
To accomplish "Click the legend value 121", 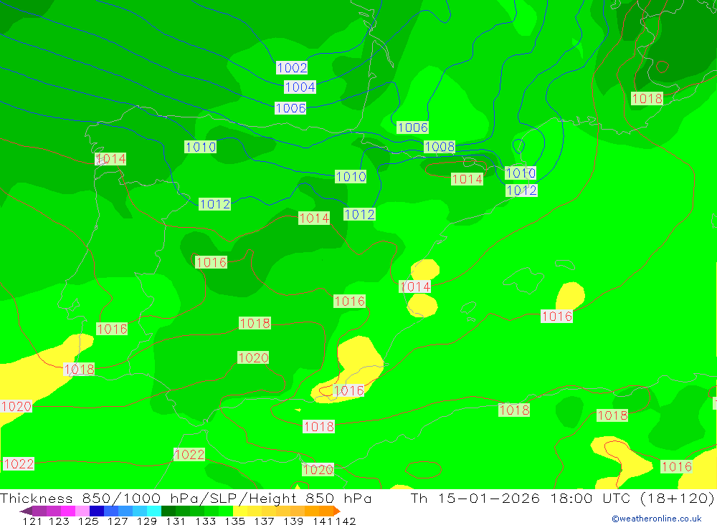I will point(32,521).
